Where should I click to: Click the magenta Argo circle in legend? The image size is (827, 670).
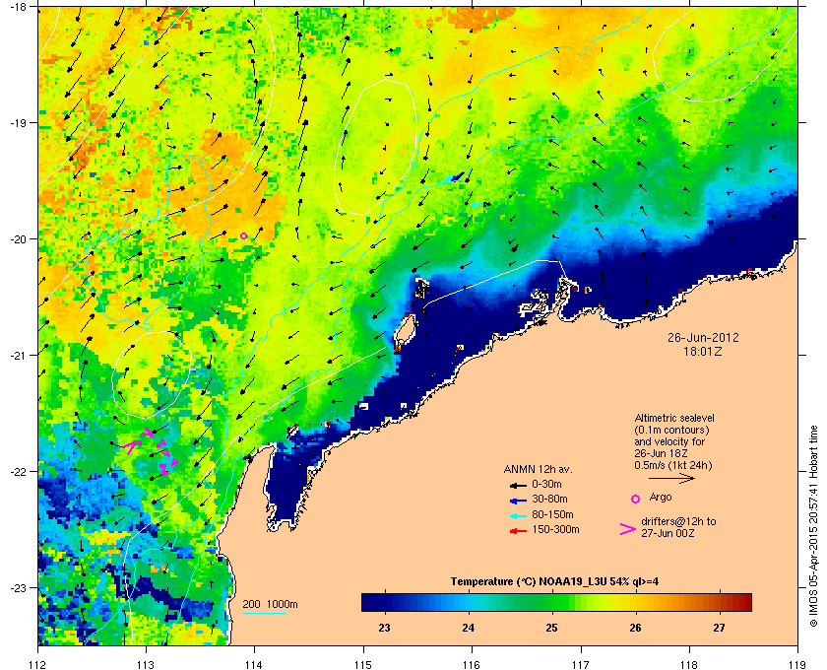(x=636, y=499)
